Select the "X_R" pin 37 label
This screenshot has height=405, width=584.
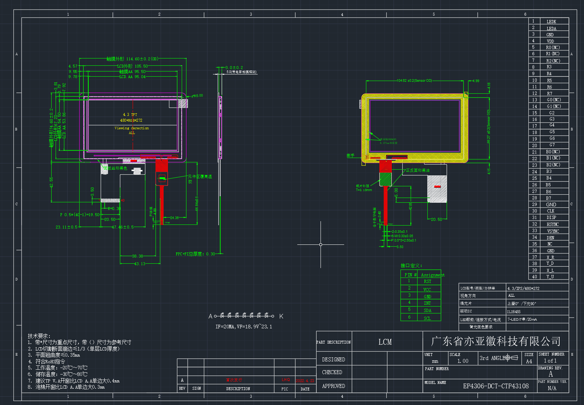(x=550, y=258)
